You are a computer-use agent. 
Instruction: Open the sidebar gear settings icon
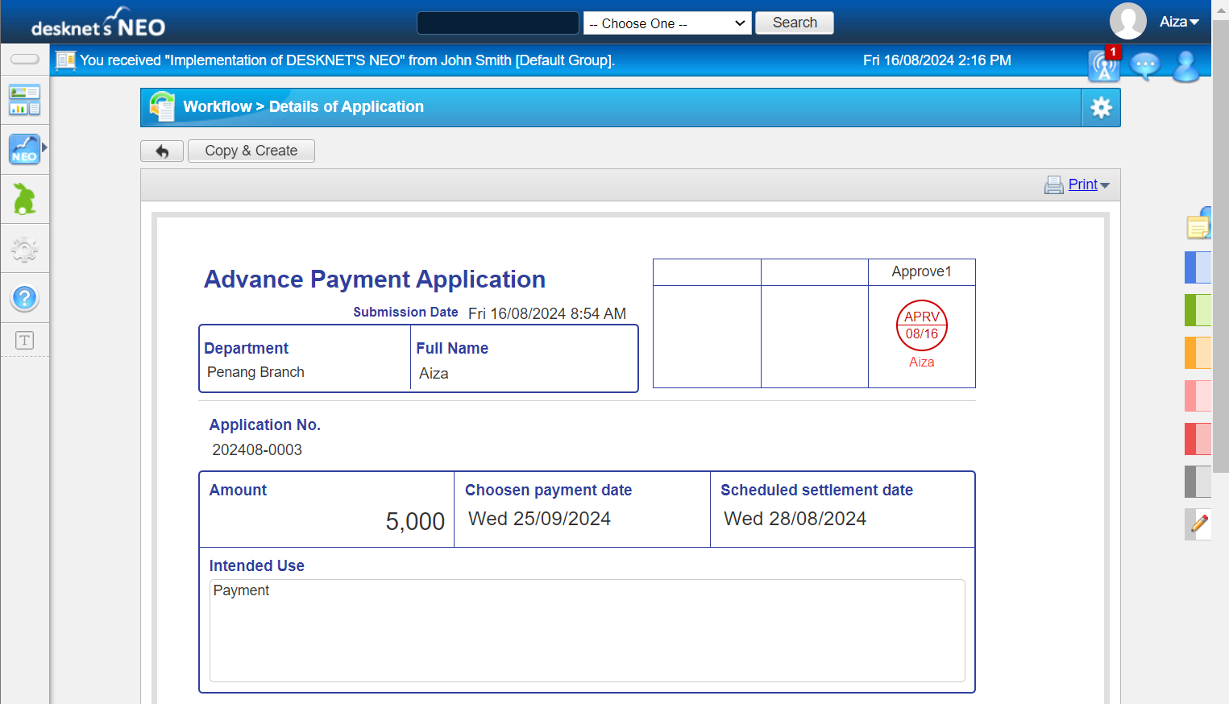[24, 249]
